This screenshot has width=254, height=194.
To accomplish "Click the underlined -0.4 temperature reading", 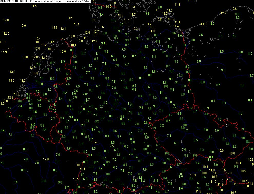I will point(227,126).
